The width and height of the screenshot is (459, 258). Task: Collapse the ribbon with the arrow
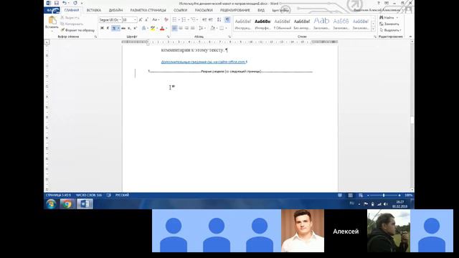coord(410,37)
